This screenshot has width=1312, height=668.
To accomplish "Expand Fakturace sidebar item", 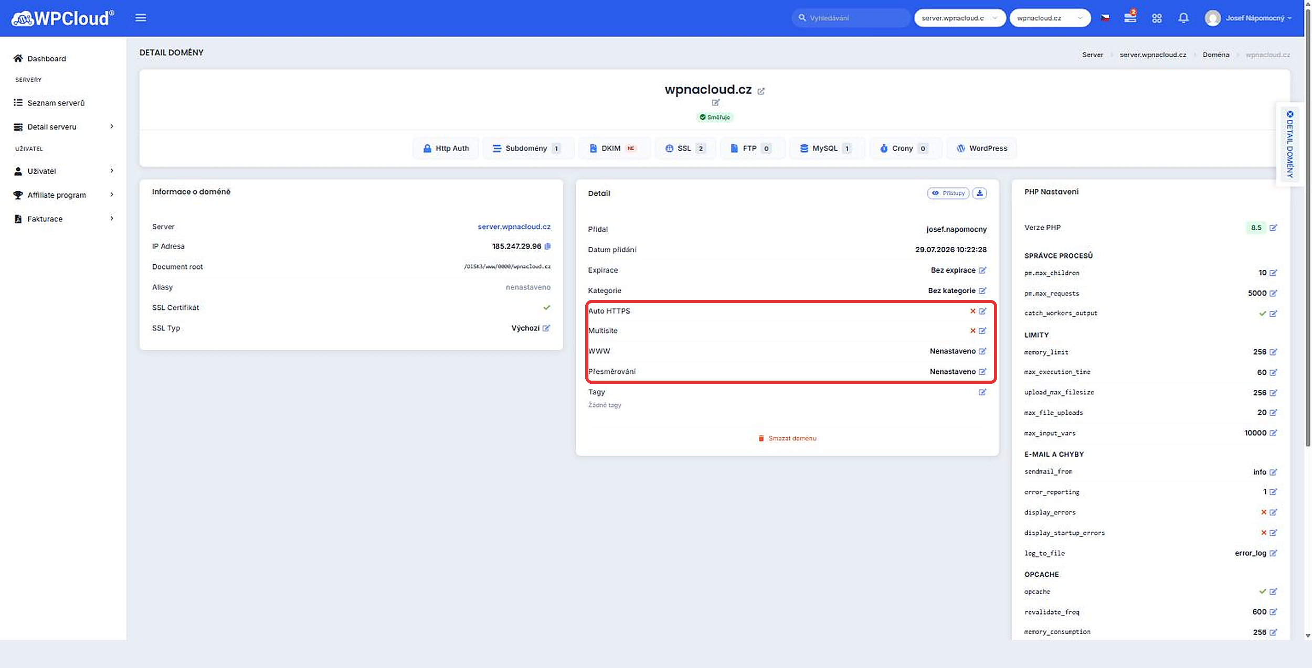I will click(64, 219).
